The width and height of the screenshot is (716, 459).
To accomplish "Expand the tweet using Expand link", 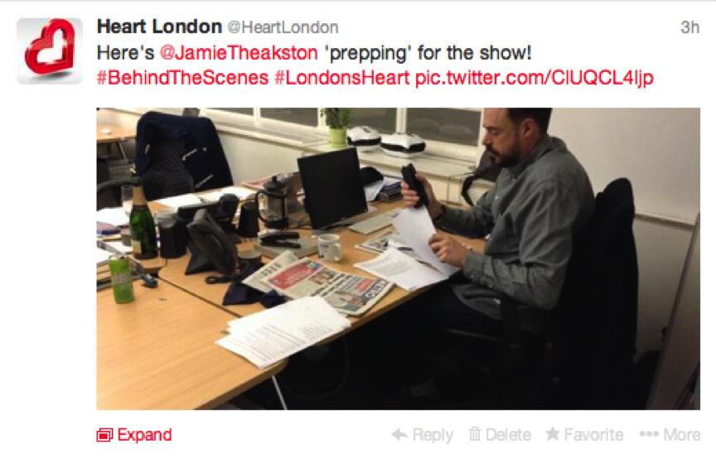I will pos(144,435).
